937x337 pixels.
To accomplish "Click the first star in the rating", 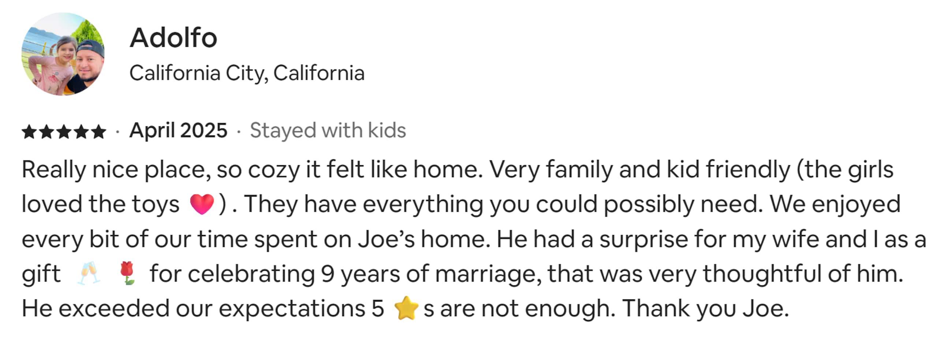I will 29,132.
